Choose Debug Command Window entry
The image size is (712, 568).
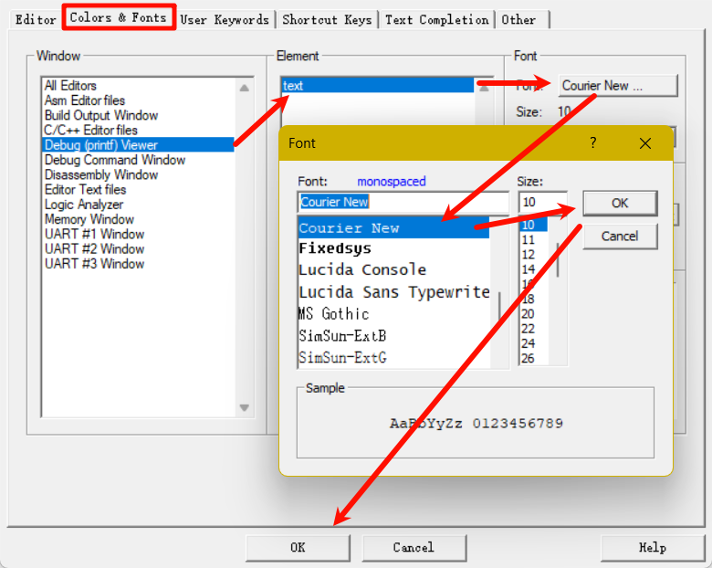click(138, 160)
